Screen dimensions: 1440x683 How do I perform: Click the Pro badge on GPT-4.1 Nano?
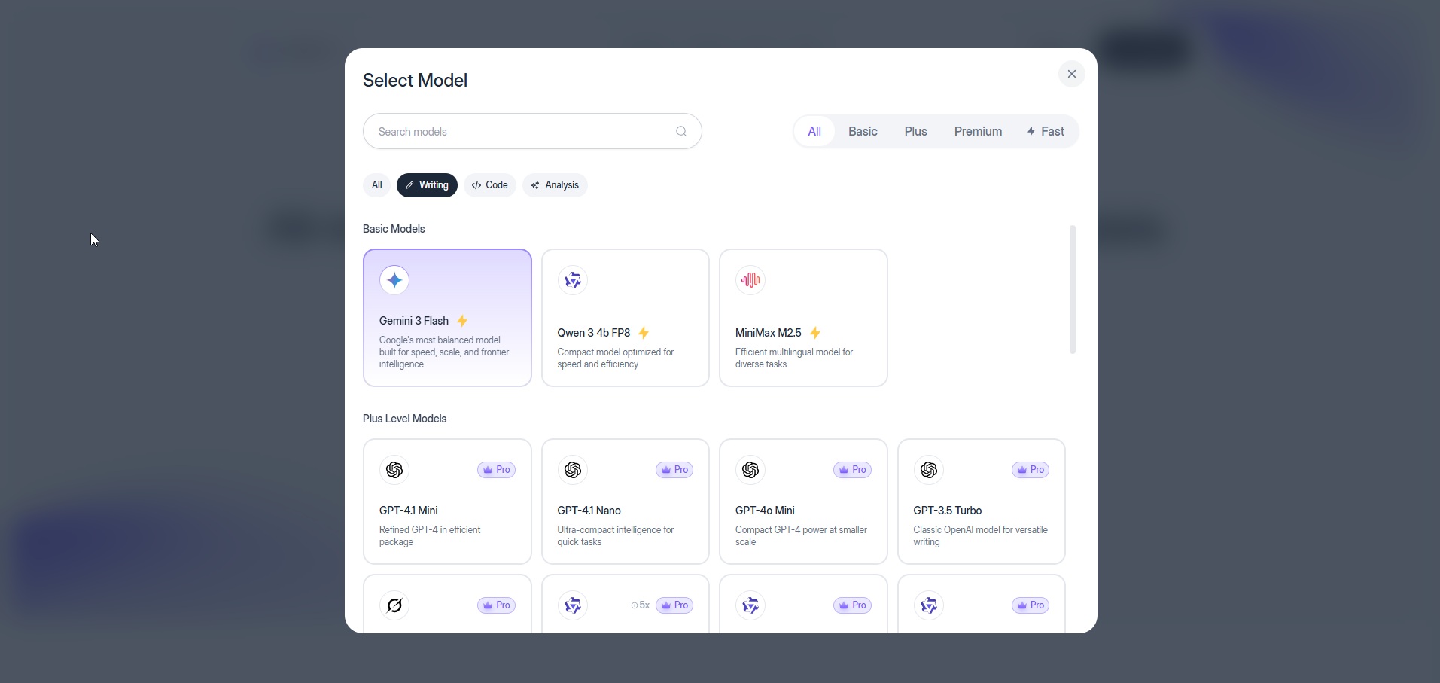click(674, 470)
